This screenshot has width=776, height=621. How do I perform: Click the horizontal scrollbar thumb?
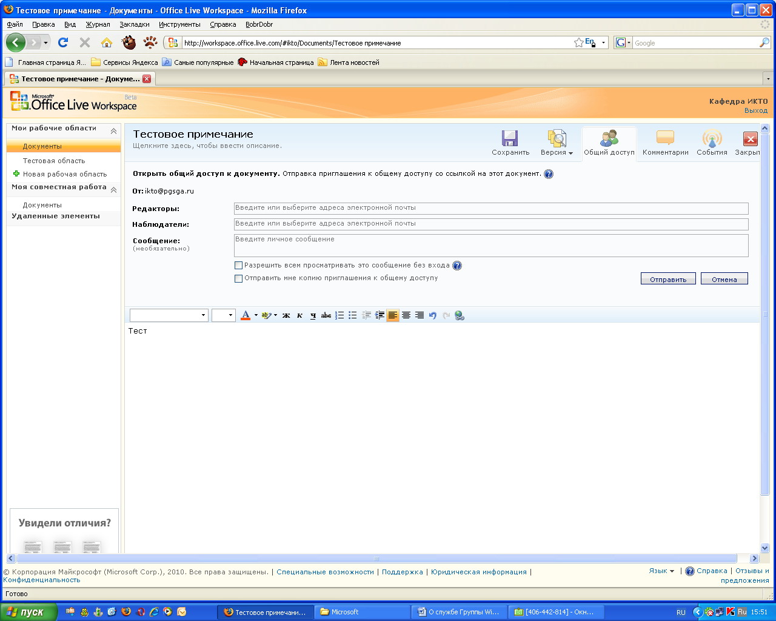coord(376,559)
